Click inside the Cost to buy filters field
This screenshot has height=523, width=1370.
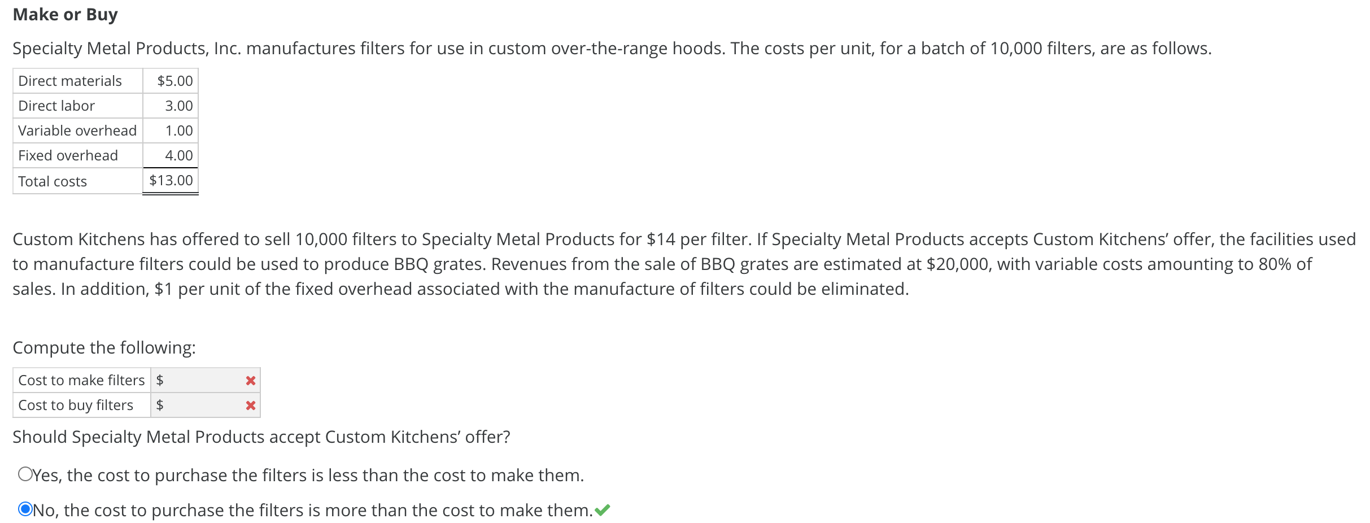[203, 405]
